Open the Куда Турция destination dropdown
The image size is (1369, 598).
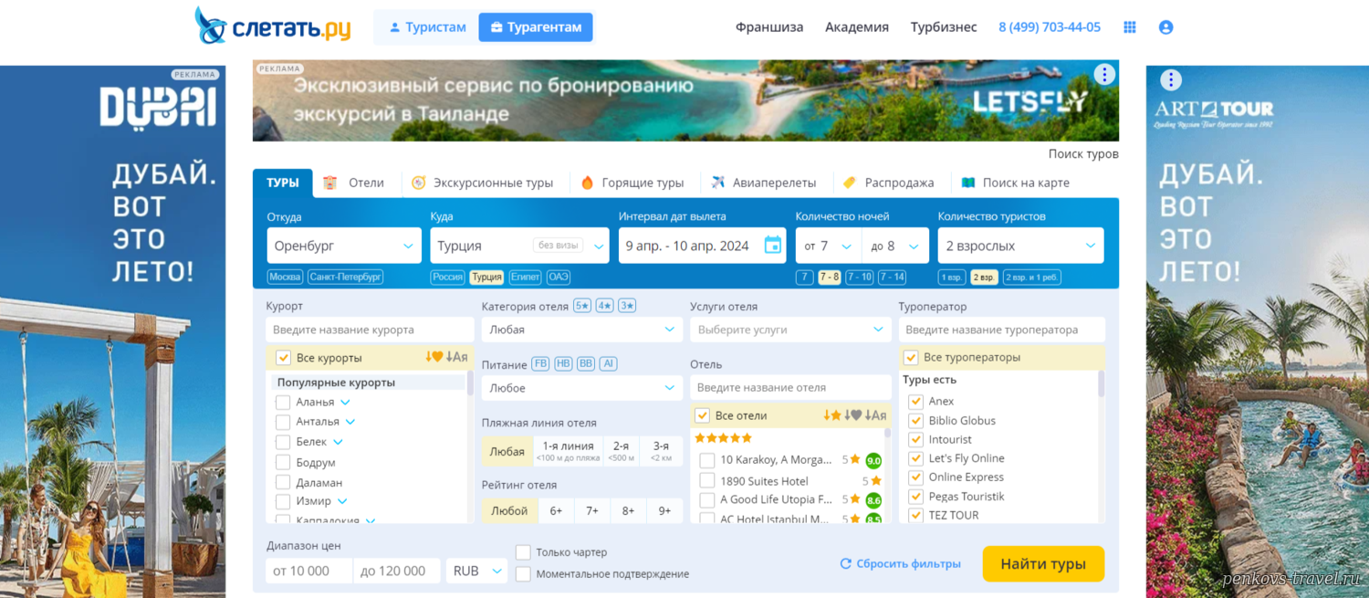pyautogui.click(x=519, y=246)
